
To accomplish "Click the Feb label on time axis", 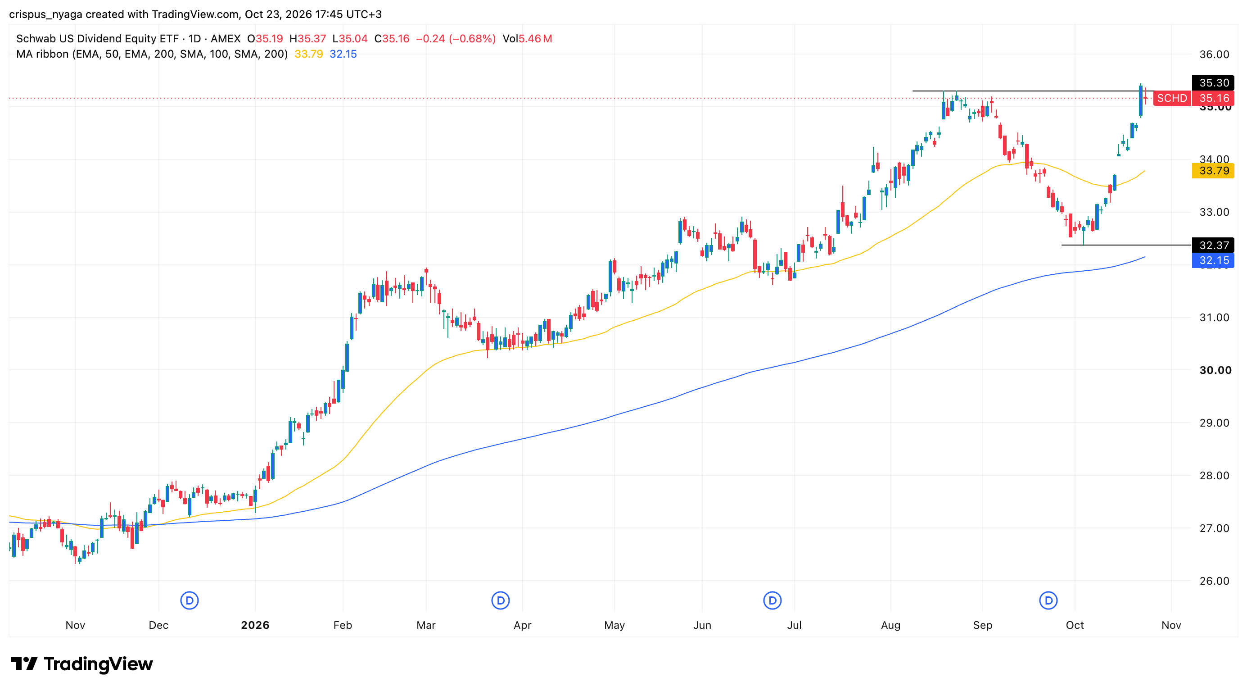I will click(x=343, y=625).
